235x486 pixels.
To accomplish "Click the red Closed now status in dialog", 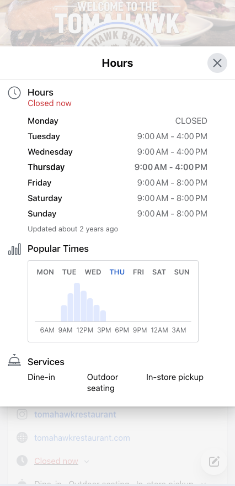I will [x=50, y=103].
